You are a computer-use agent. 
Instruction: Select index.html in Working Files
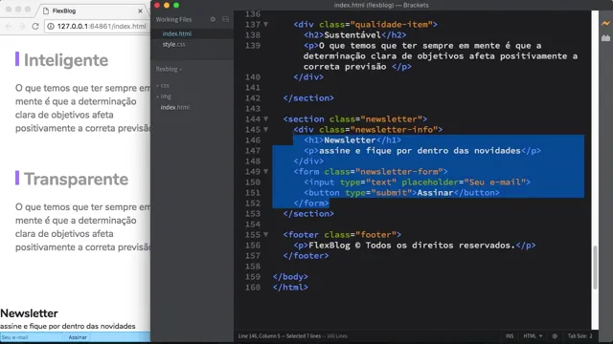177,34
